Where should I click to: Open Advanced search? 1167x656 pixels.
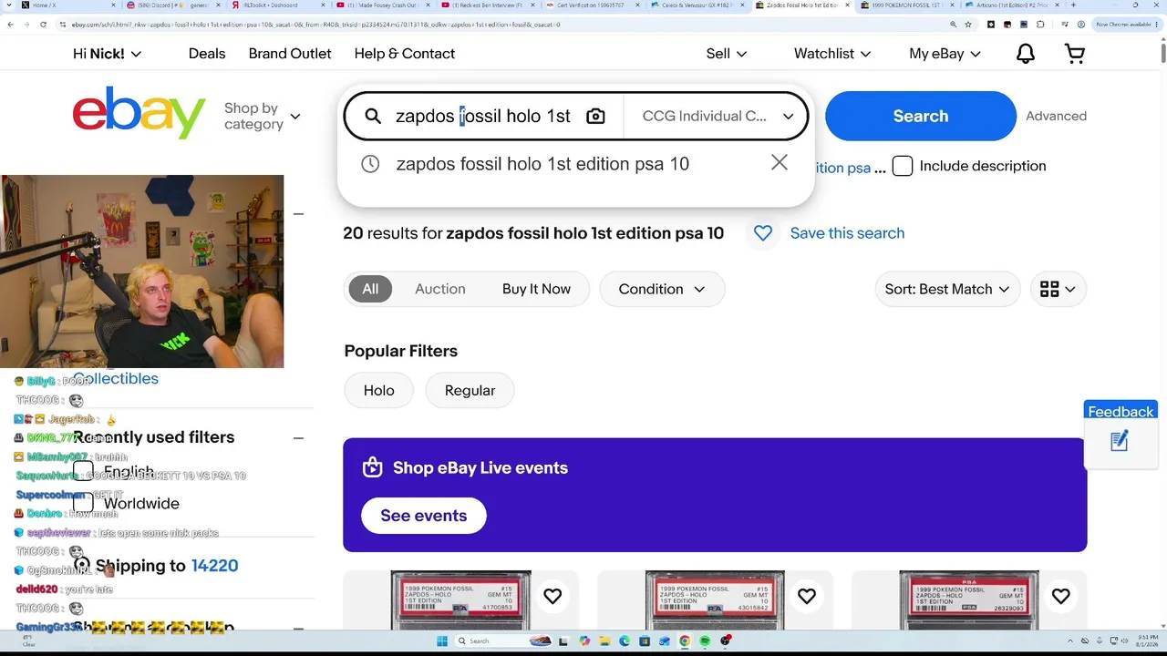[1056, 116]
